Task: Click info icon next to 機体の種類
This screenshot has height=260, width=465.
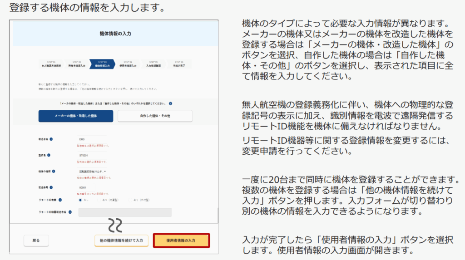Action: (x=54, y=172)
